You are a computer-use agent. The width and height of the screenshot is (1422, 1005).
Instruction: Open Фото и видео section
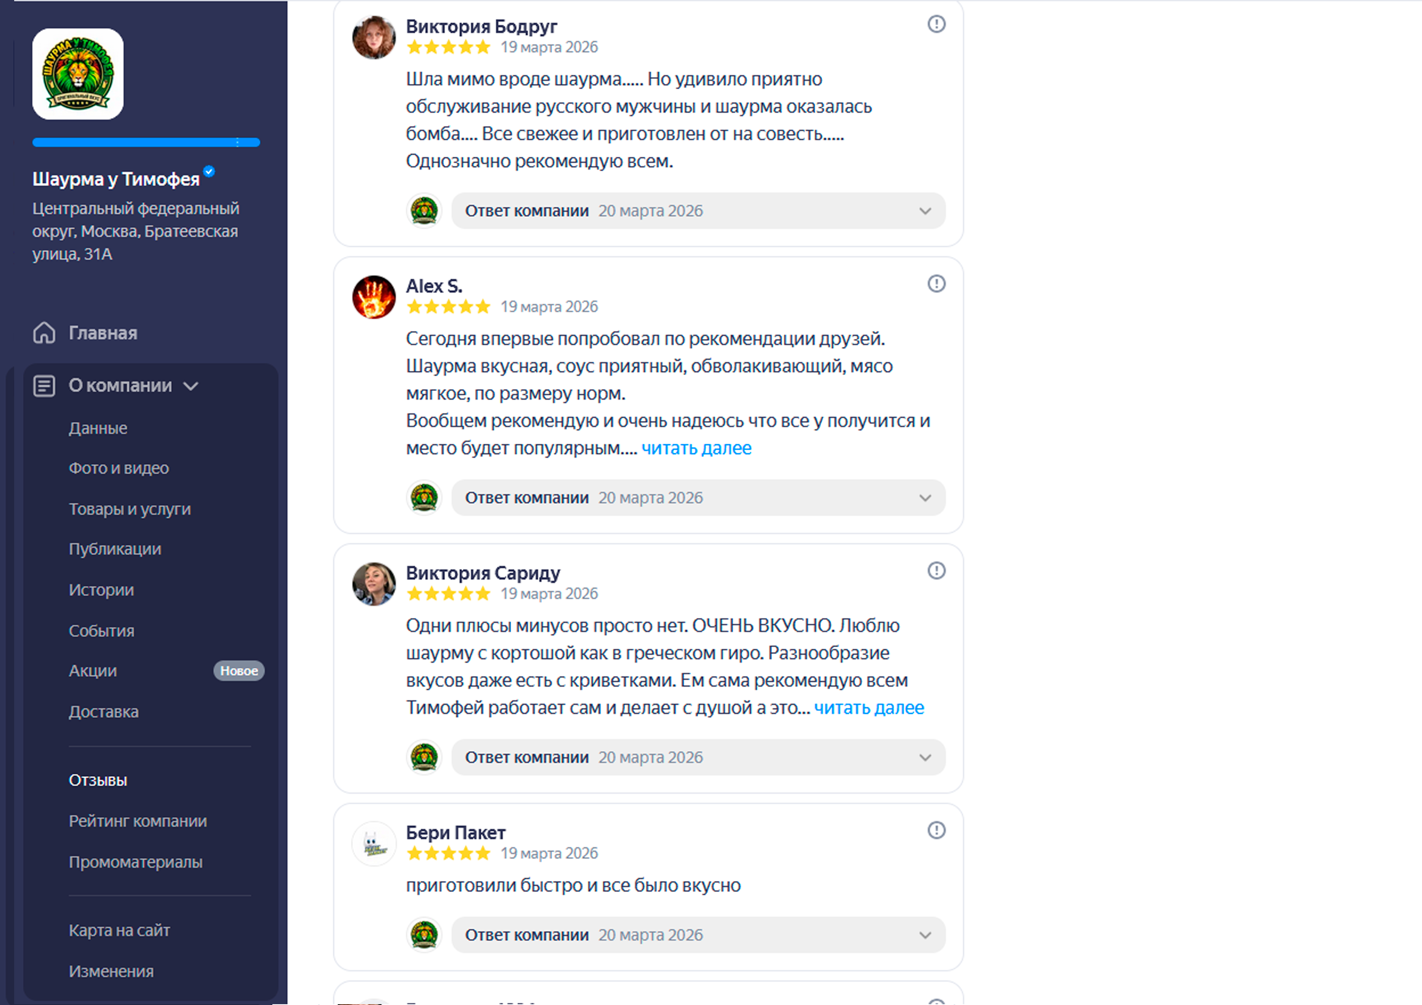coord(118,468)
